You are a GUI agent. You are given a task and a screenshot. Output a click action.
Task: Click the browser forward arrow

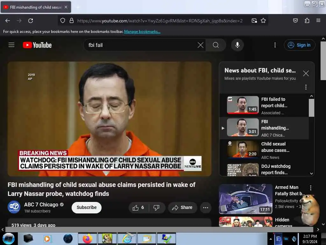(x=19, y=21)
